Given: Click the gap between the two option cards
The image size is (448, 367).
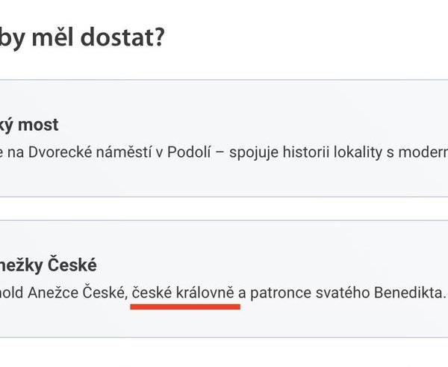Looking at the screenshot, I should 224,209.
